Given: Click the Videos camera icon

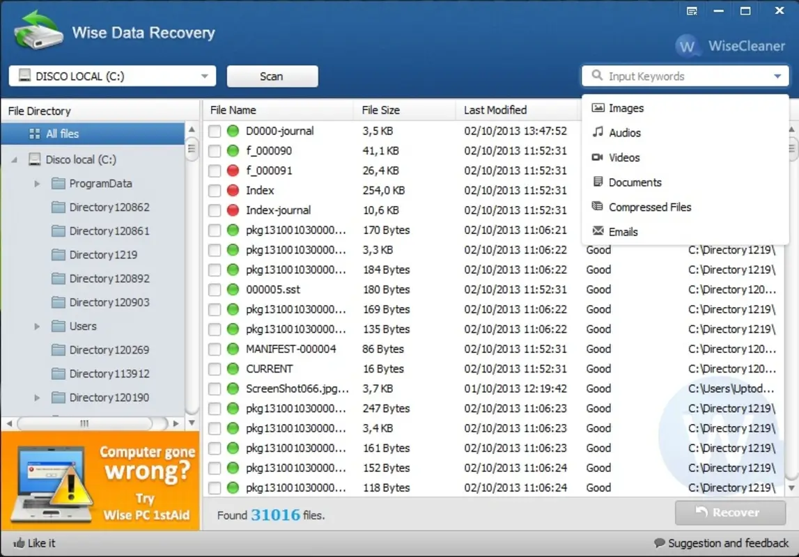Looking at the screenshot, I should click(x=597, y=157).
